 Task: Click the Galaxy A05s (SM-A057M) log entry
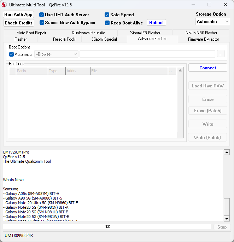[31, 194]
